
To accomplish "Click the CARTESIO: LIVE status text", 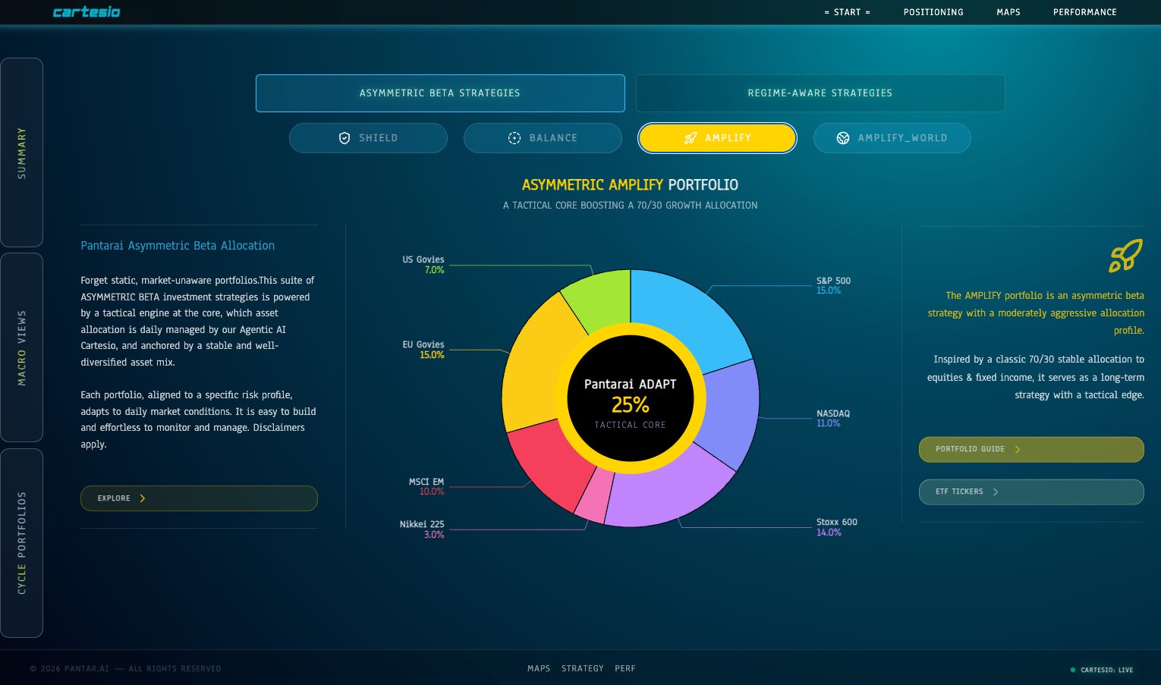I will coord(1107,670).
